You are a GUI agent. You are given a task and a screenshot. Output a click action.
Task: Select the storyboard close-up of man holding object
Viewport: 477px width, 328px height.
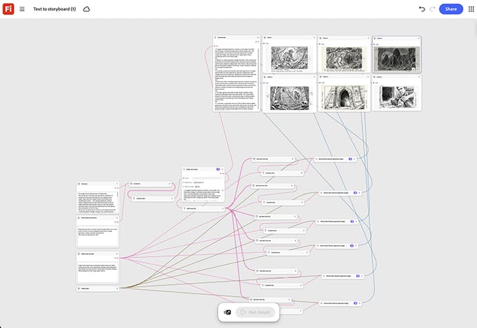pos(396,97)
